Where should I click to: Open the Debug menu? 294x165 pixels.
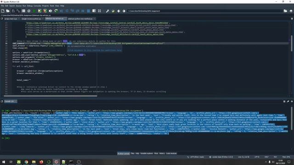click(29, 6)
